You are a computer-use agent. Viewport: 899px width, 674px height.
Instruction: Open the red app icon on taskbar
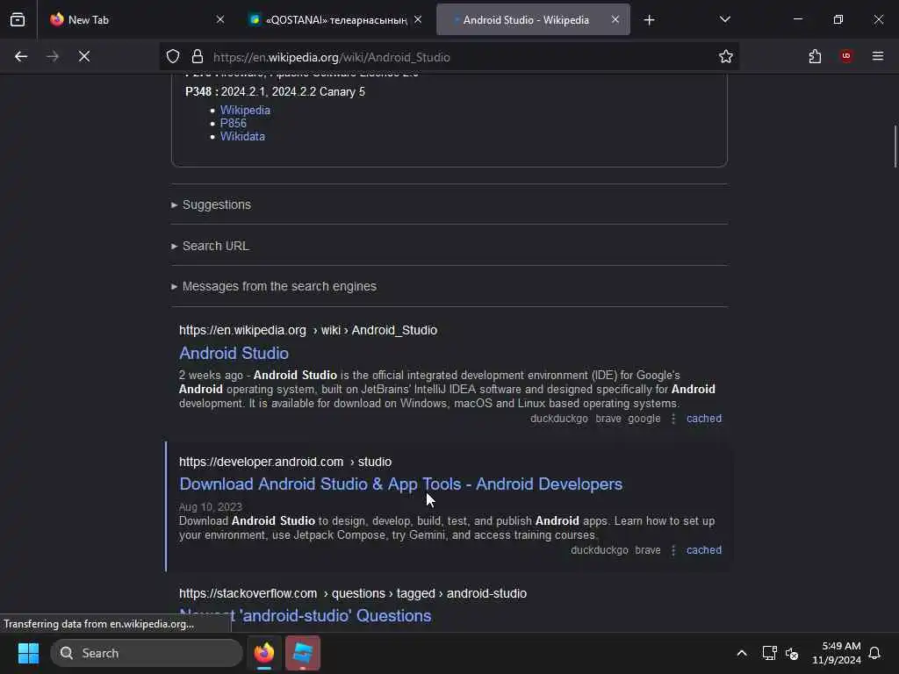click(x=303, y=653)
